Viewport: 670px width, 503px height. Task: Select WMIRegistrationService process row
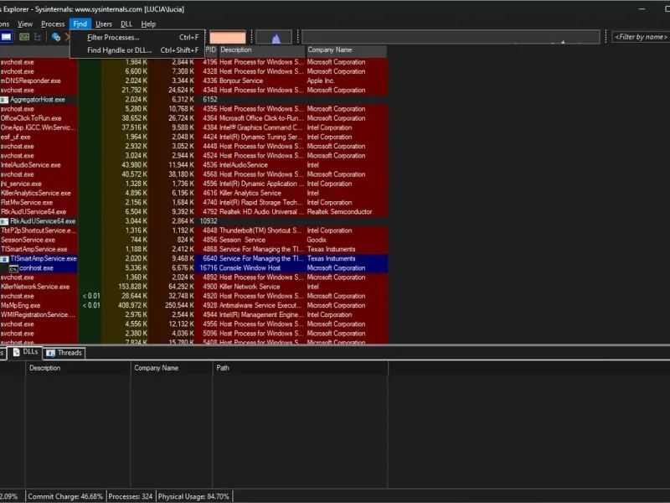pos(193,315)
